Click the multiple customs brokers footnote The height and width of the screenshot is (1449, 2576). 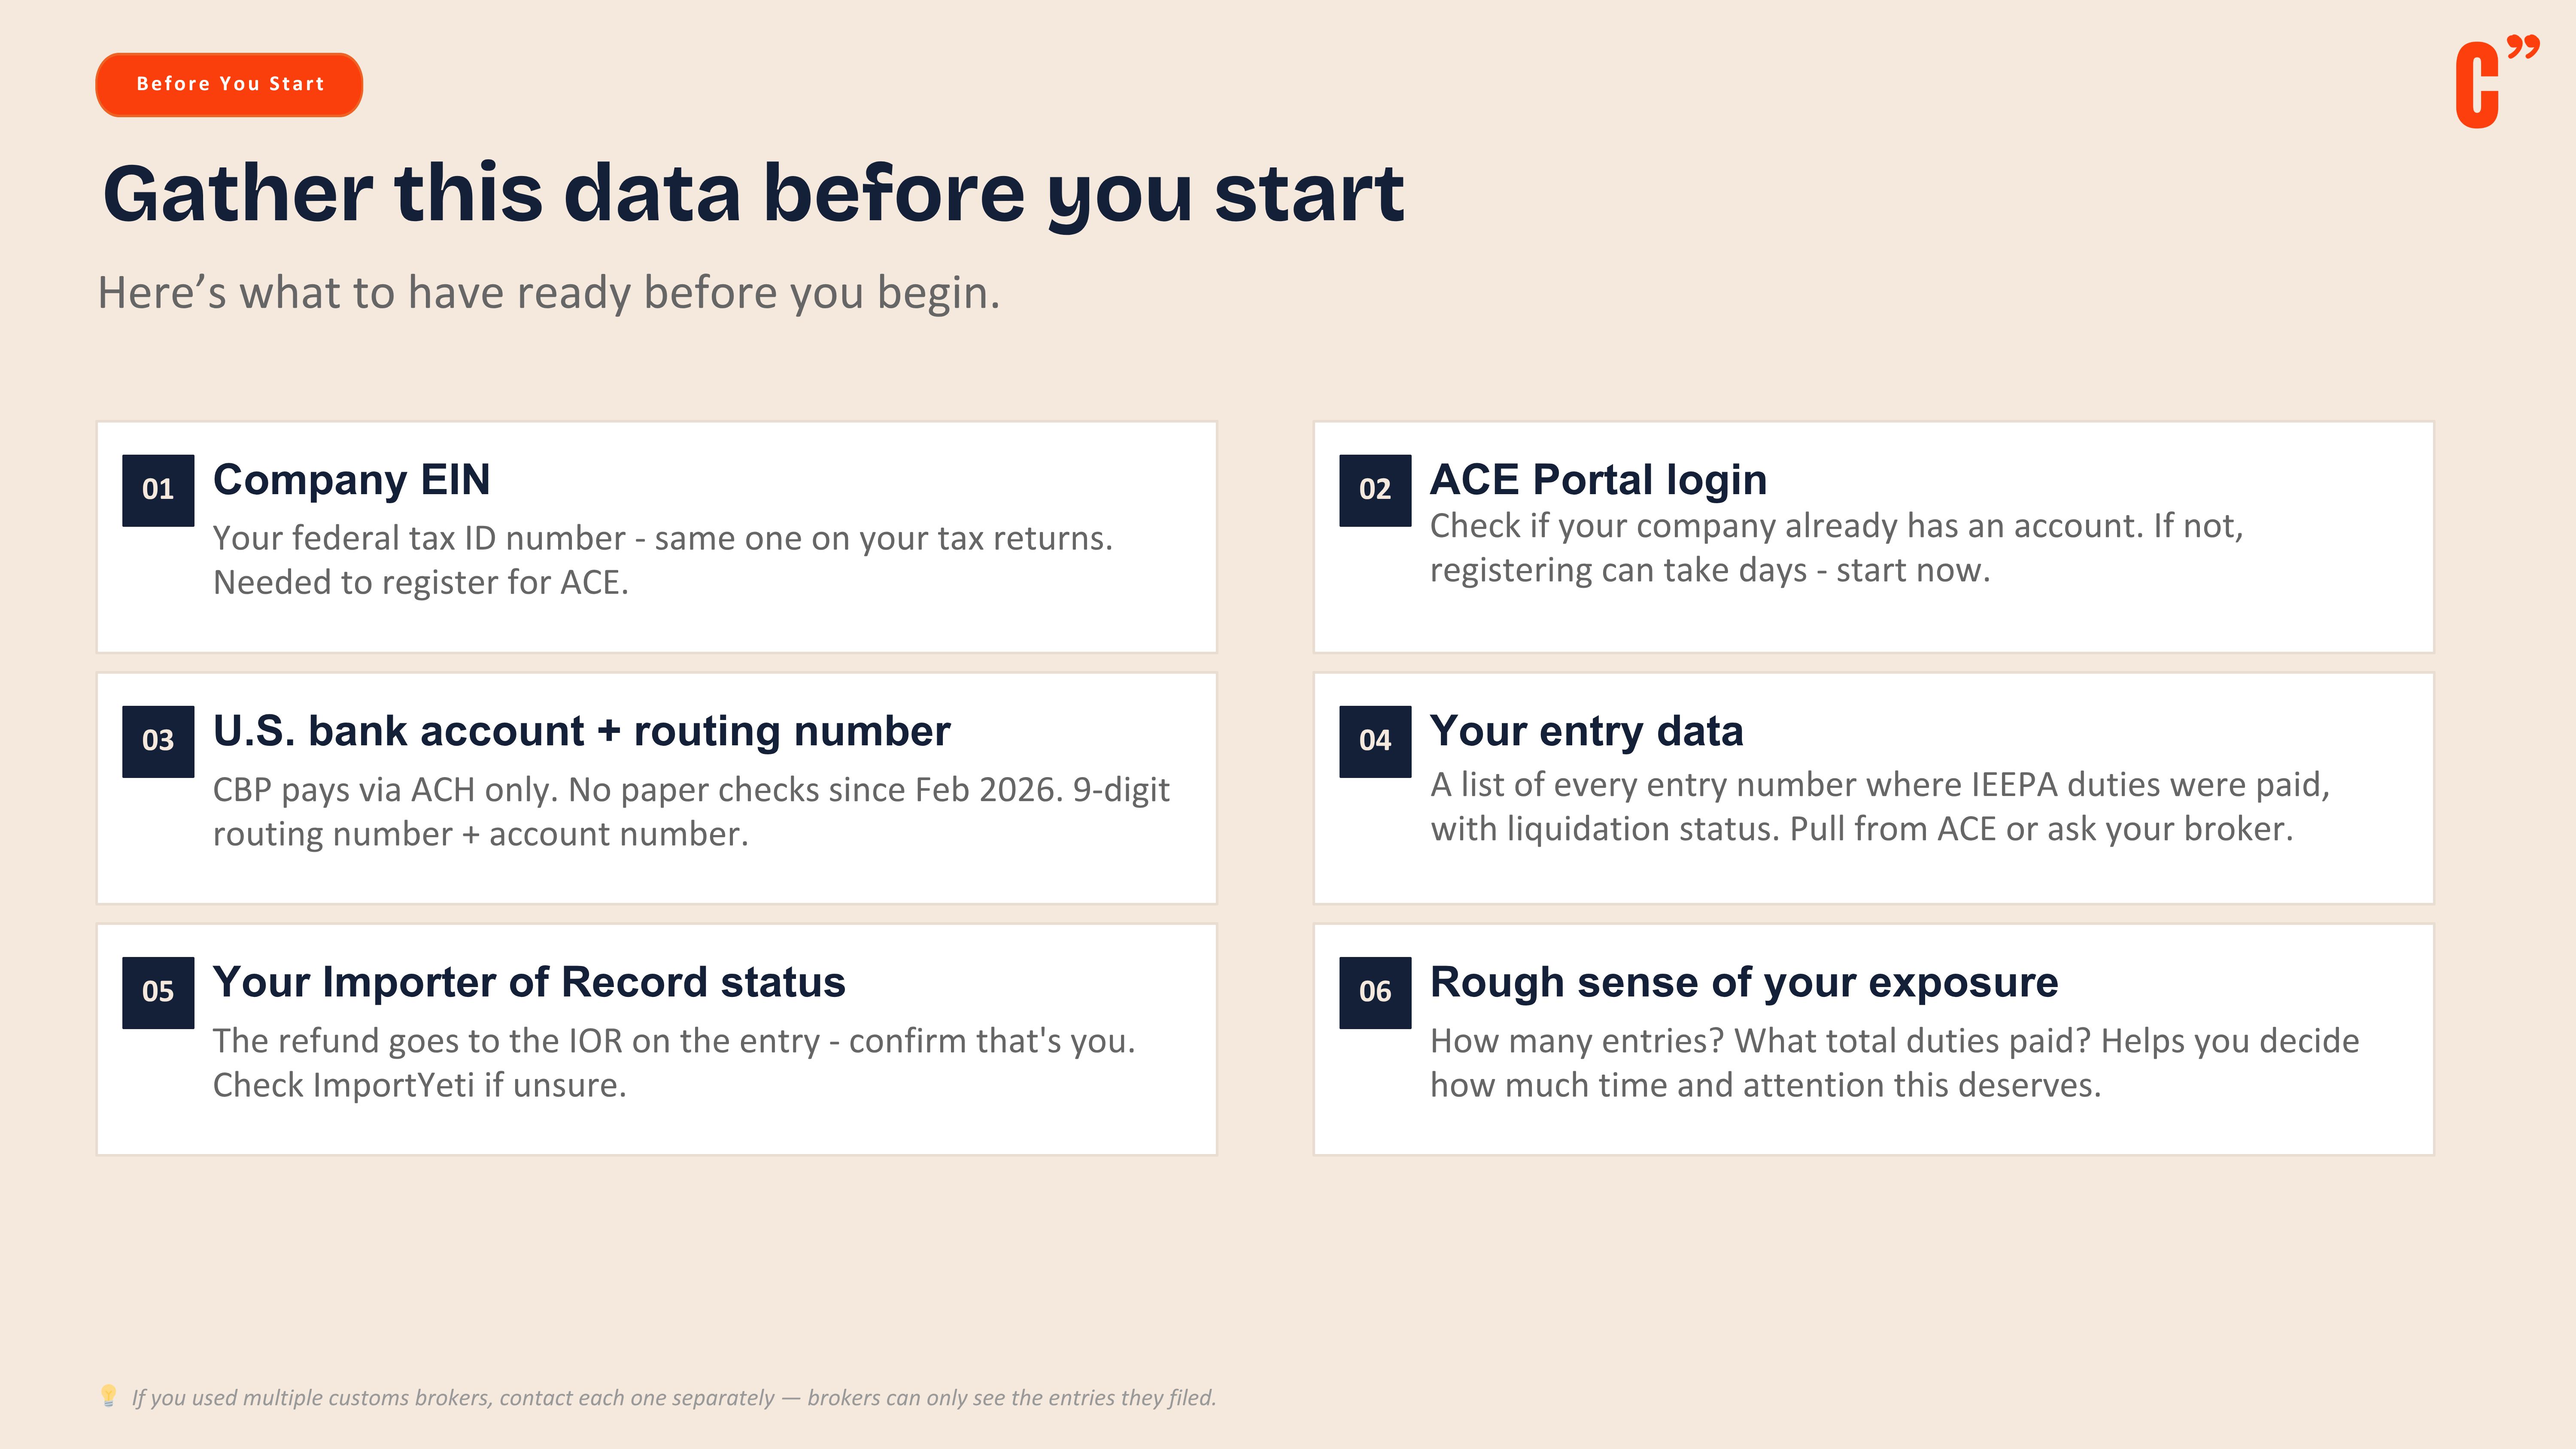[x=674, y=1397]
